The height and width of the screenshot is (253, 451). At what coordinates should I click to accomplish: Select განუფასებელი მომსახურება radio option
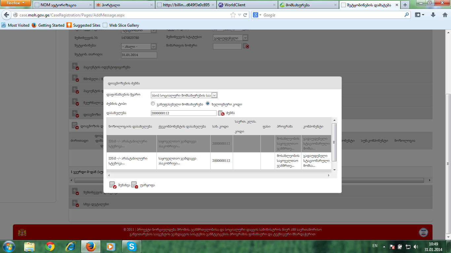tap(153, 104)
